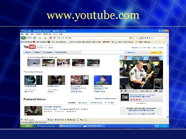Open the Firefox Bookmarks menu
186x139 pixels.
tap(47, 34)
